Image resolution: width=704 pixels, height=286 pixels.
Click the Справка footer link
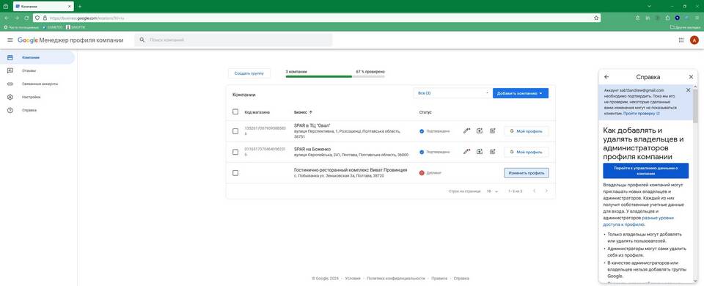click(x=461, y=279)
